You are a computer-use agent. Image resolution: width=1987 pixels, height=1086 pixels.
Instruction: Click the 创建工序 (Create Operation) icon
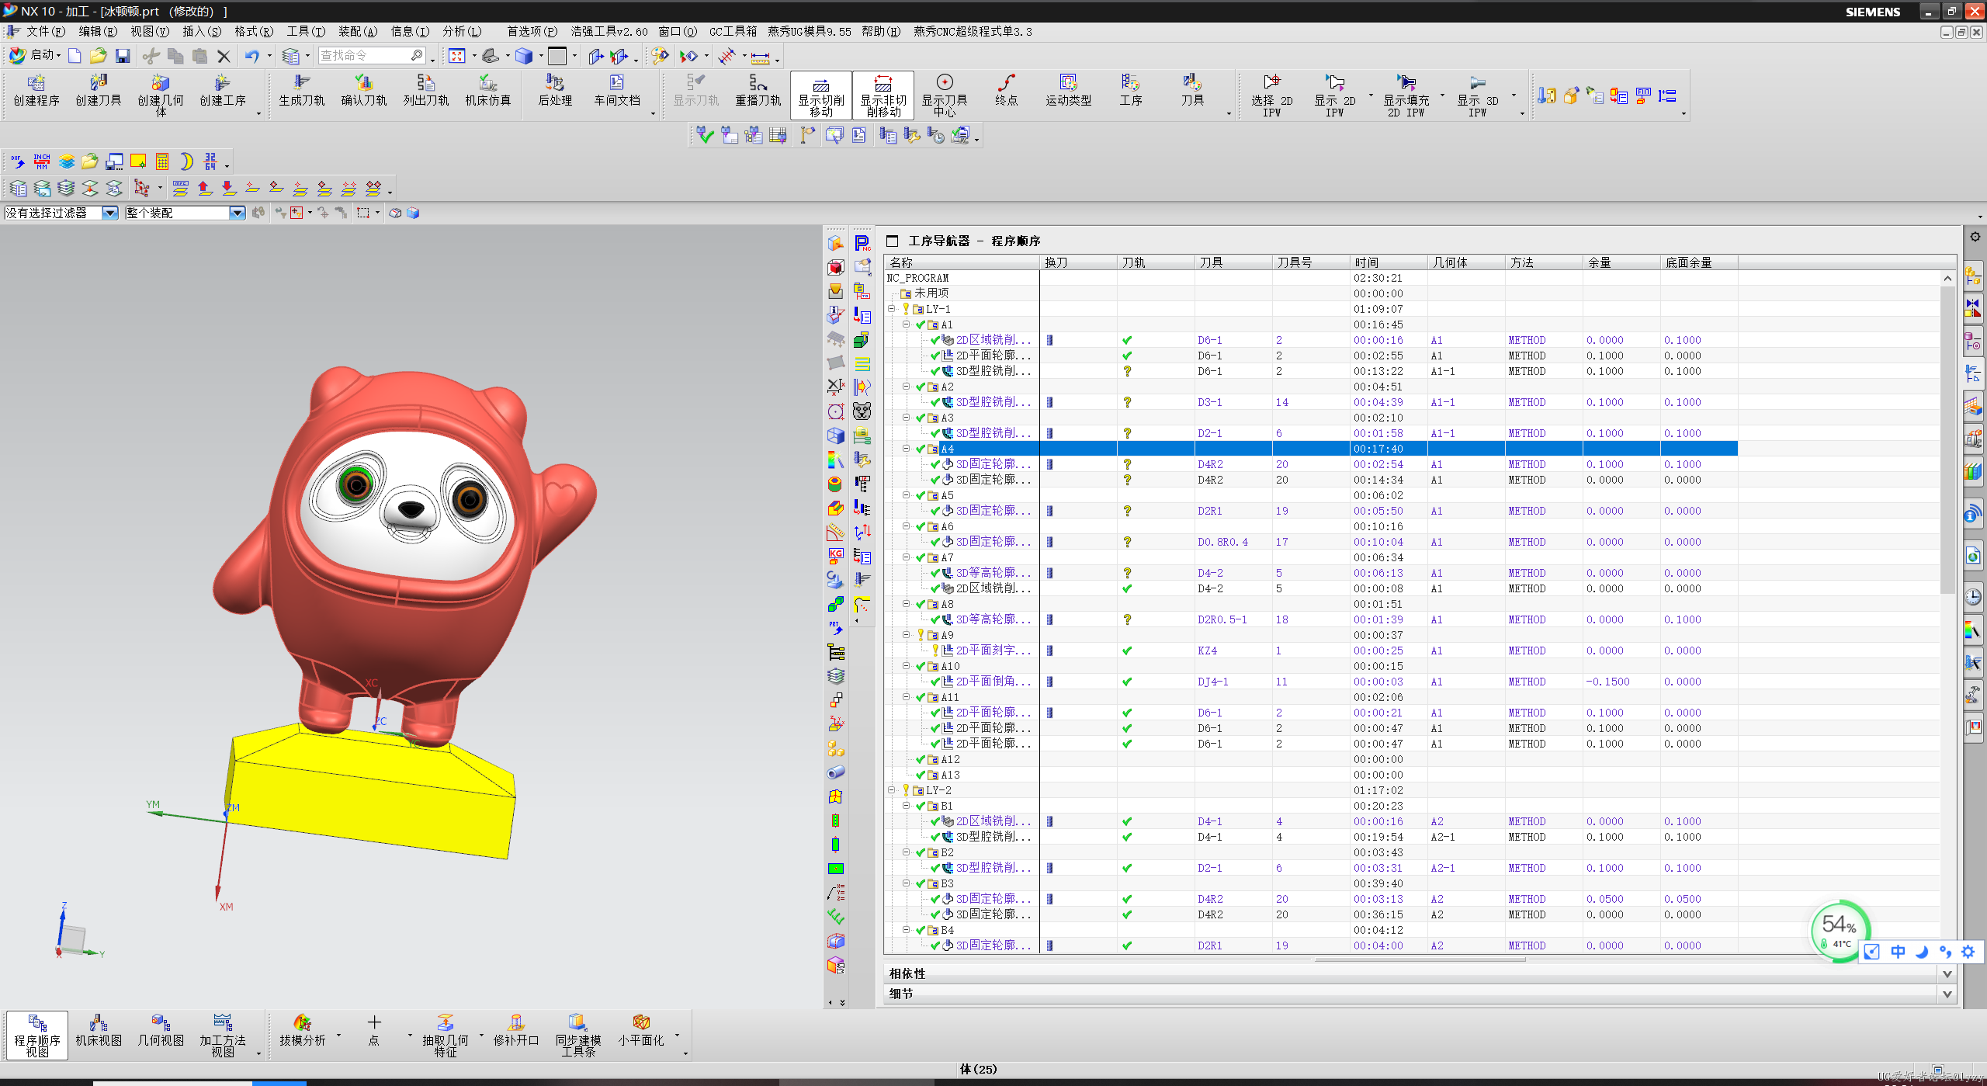point(223,91)
